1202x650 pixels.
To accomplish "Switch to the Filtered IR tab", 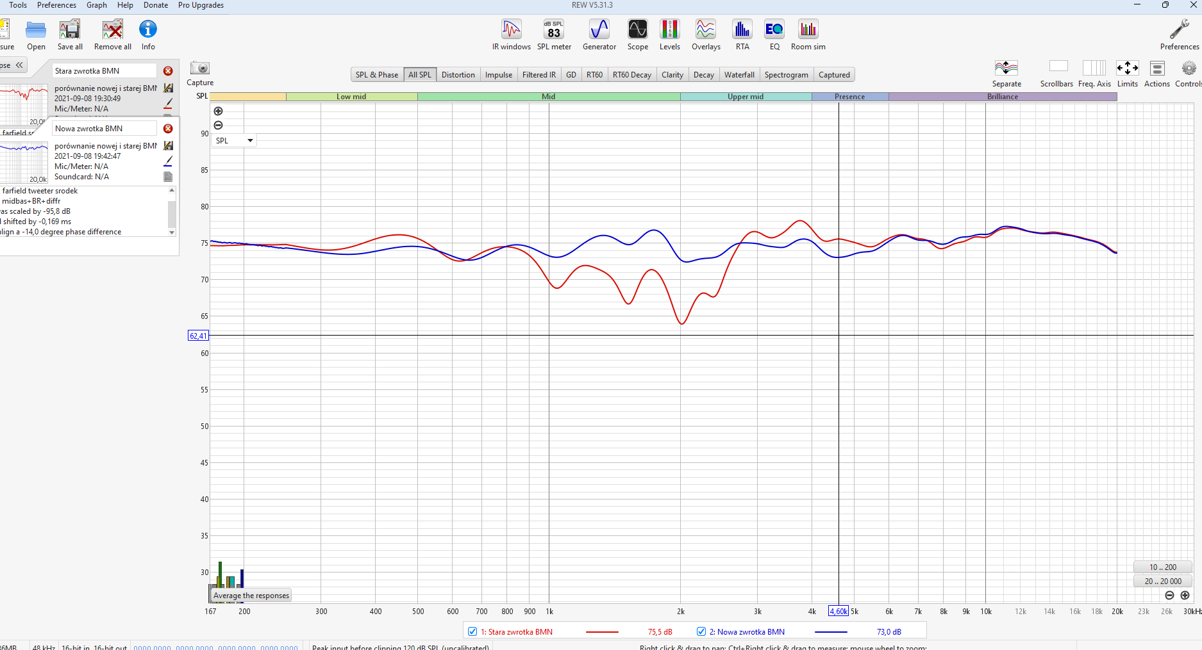I will pos(539,75).
